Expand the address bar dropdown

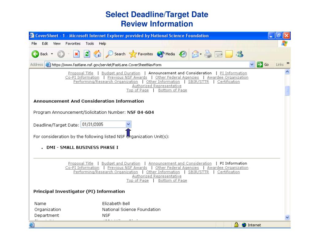click(x=252, y=65)
